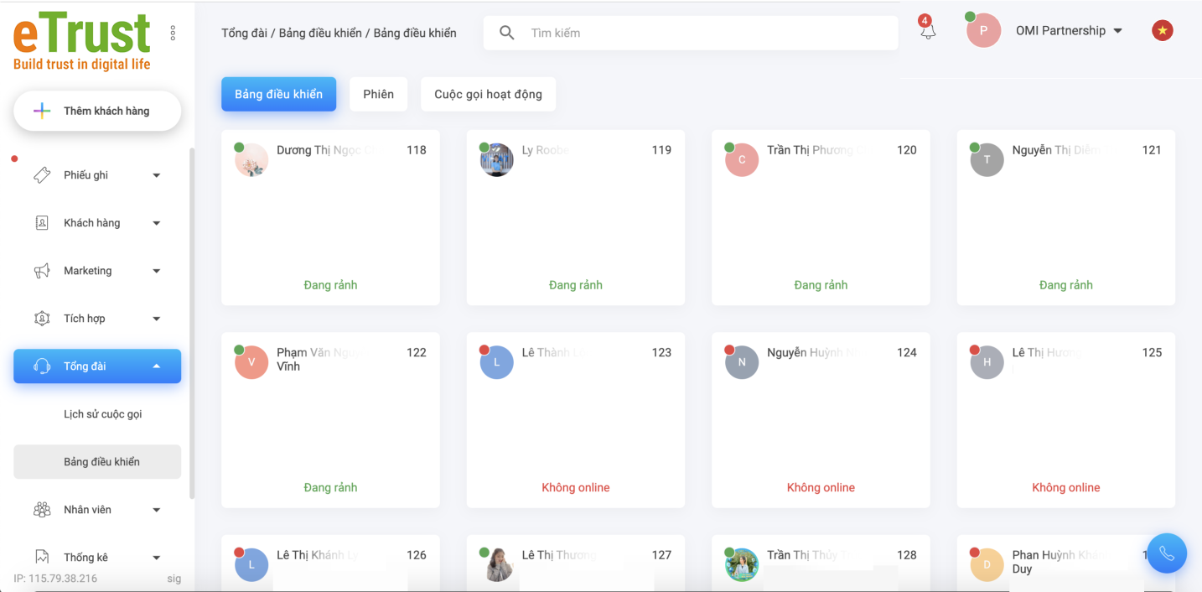Click the Tổng đài headset icon
This screenshot has width=1202, height=592.
point(42,366)
